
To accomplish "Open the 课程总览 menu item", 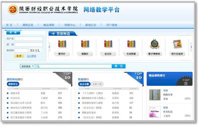I will 28,25.
